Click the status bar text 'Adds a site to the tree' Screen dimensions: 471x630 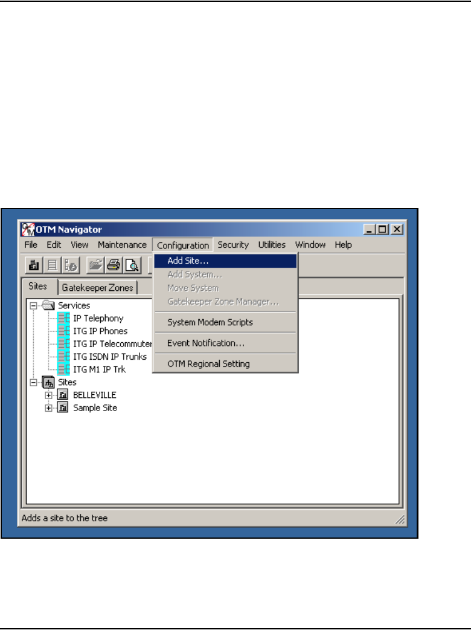click(x=65, y=518)
